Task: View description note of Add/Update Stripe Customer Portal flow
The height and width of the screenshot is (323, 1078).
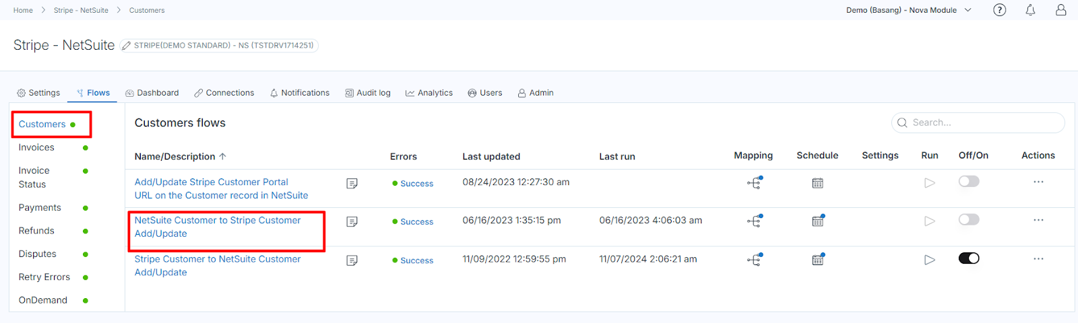Action: pyautogui.click(x=352, y=184)
